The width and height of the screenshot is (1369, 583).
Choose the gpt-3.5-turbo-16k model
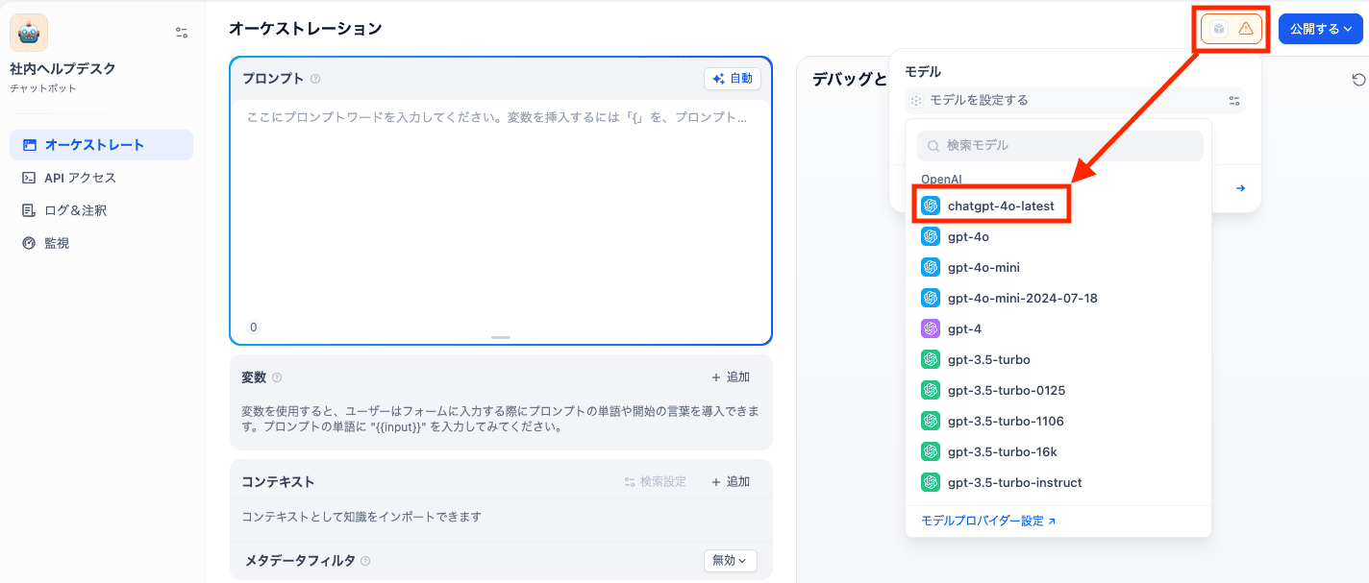click(x=1058, y=451)
